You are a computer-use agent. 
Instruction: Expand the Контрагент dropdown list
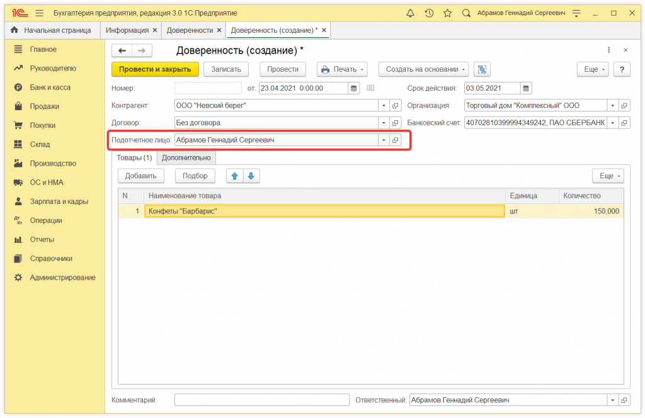[x=383, y=106]
